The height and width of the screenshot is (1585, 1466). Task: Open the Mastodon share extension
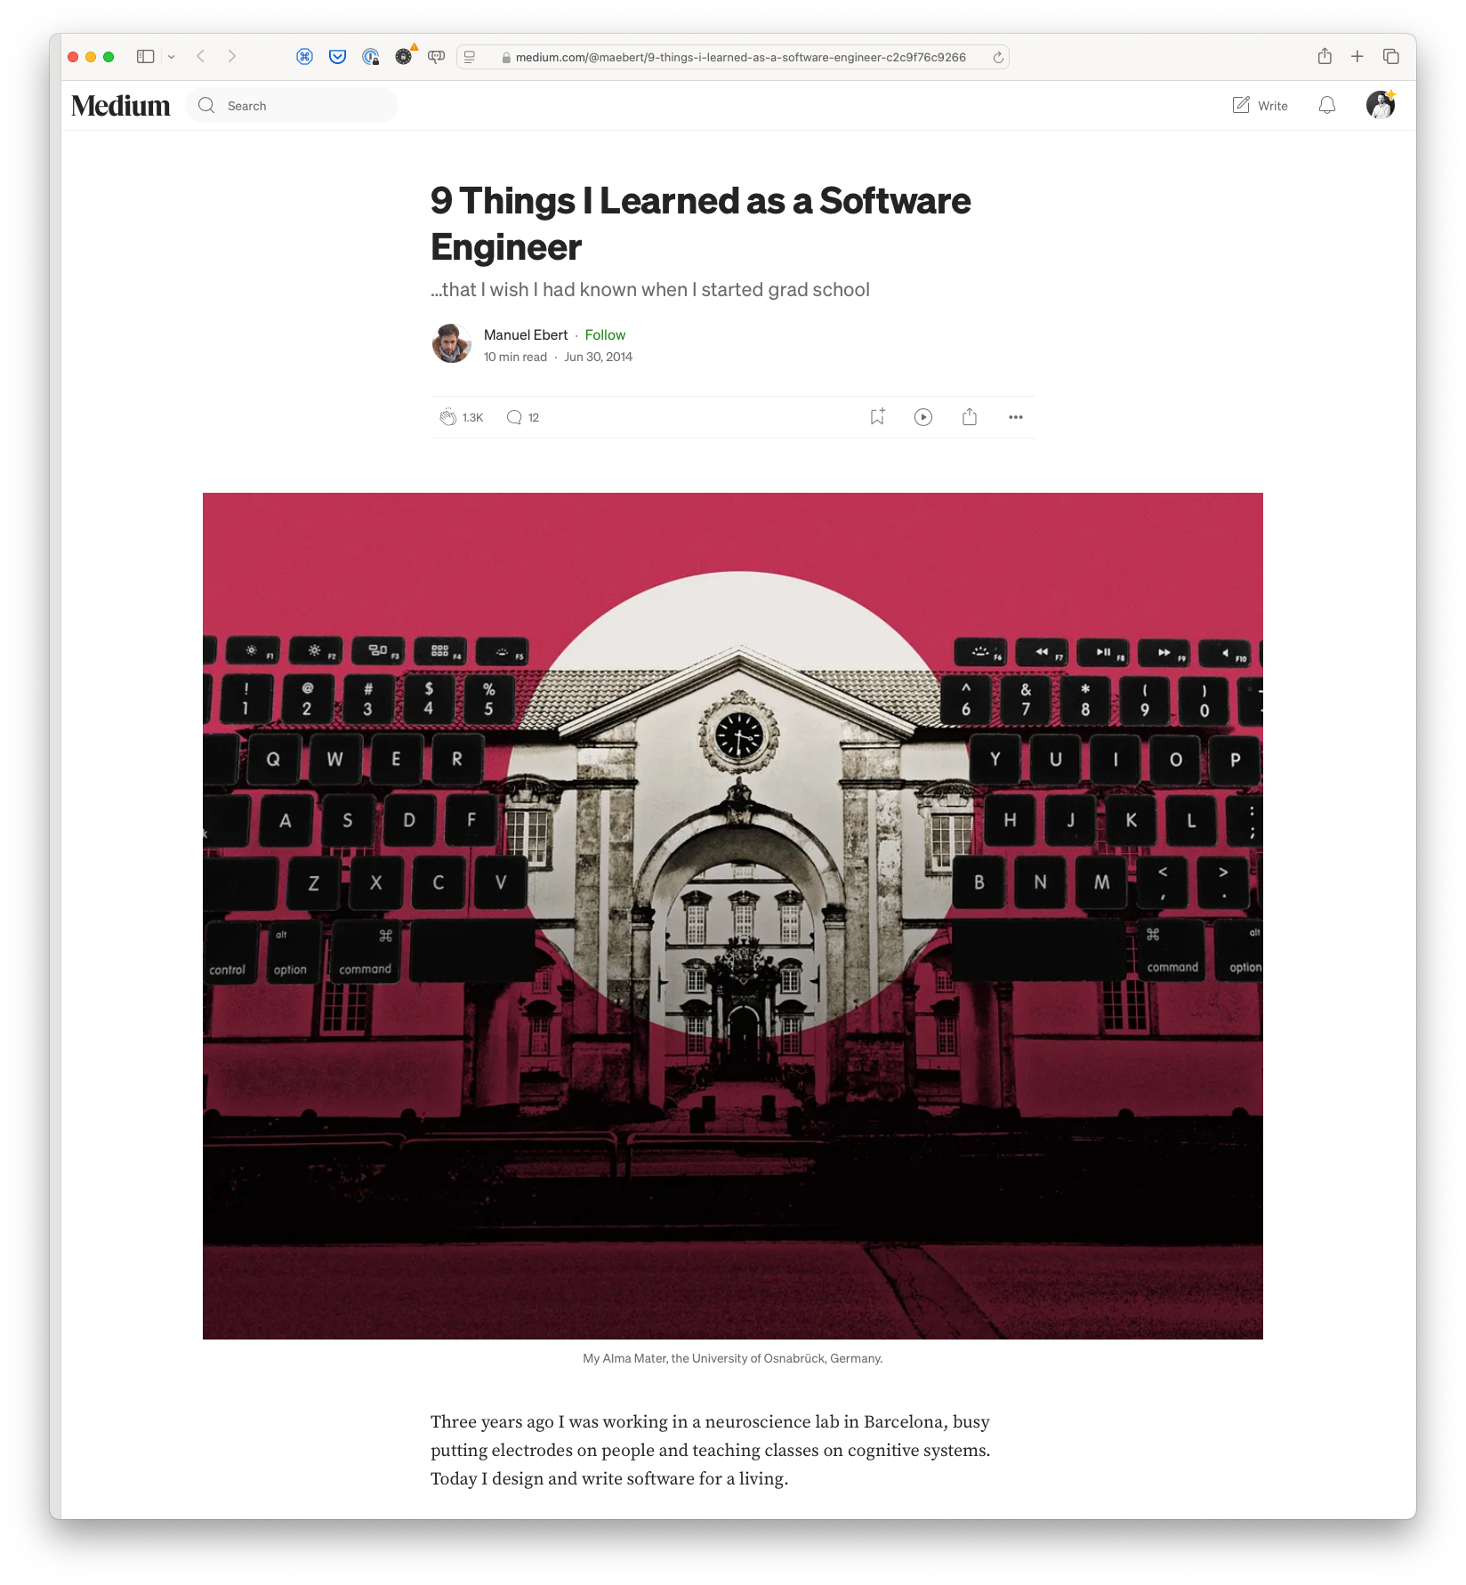[x=435, y=56]
